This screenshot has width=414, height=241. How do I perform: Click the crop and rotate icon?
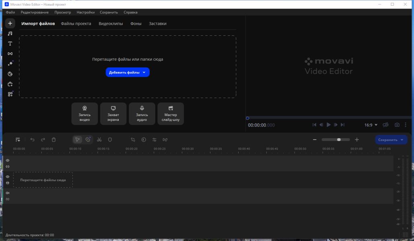(133, 140)
